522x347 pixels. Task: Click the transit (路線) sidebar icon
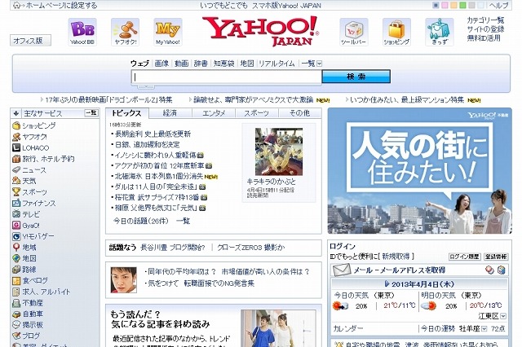click(16, 270)
